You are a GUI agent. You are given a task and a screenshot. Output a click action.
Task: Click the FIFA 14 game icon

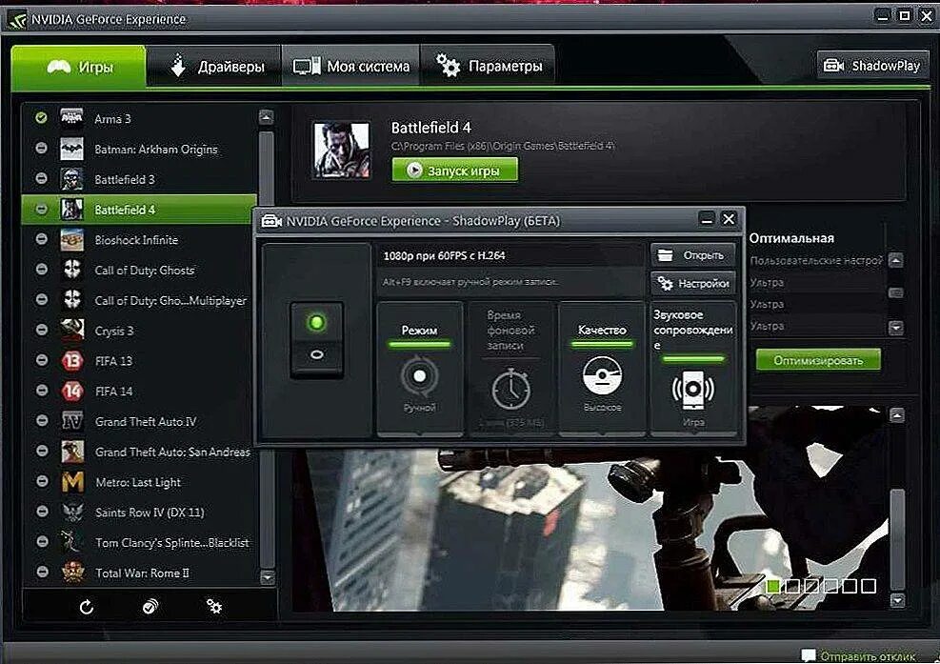coord(72,392)
